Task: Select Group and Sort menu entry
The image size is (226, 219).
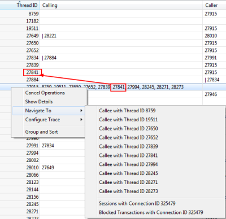Action: click(41, 132)
